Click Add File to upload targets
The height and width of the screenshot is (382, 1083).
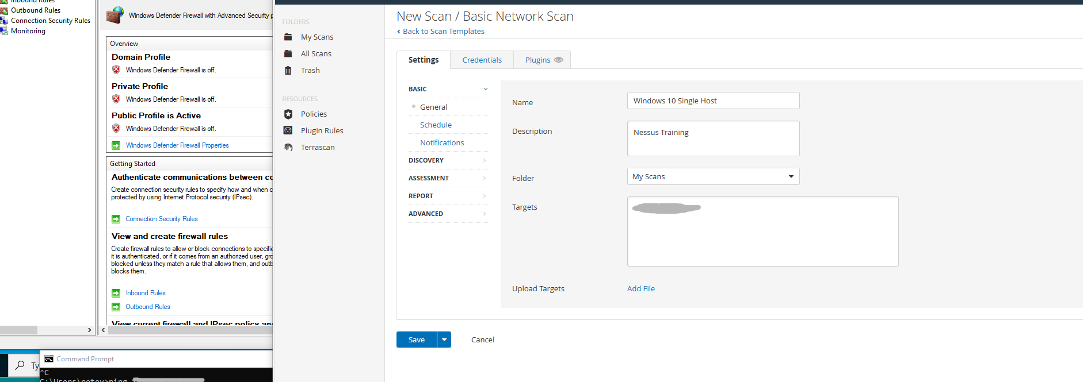coord(641,288)
